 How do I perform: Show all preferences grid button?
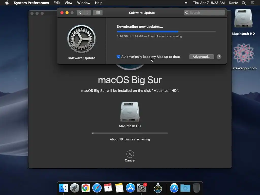[x=98, y=13]
